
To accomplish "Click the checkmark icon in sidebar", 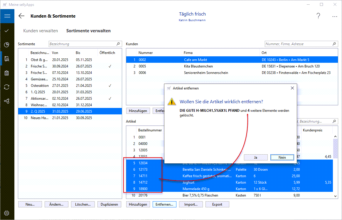I will point(7,31).
